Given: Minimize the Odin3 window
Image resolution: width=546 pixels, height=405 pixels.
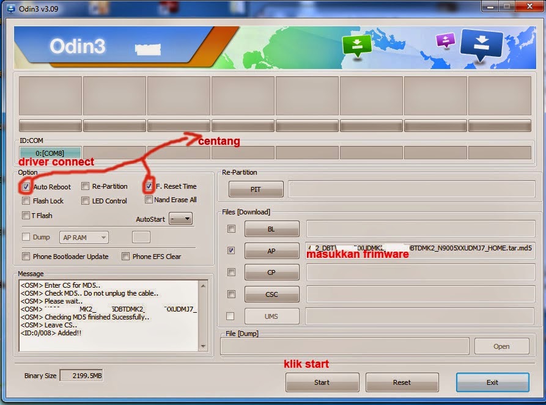Looking at the screenshot, I should pos(490,6).
